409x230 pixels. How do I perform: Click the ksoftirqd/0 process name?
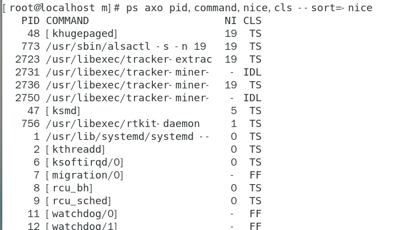pyautogui.click(x=85, y=162)
